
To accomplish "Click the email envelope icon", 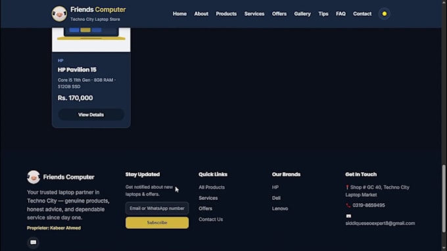I will (x=348, y=216).
